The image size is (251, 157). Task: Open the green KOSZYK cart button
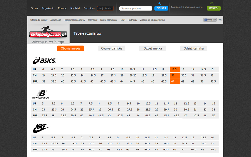coord(214,8)
